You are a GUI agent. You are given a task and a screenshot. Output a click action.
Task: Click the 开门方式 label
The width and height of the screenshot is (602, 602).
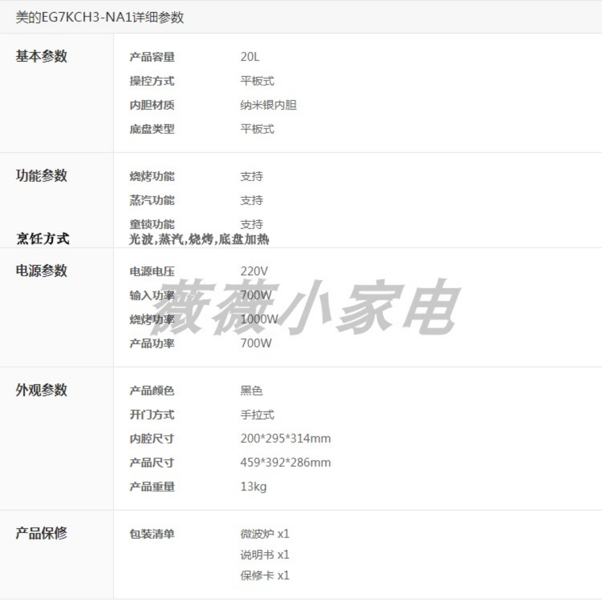(152, 415)
